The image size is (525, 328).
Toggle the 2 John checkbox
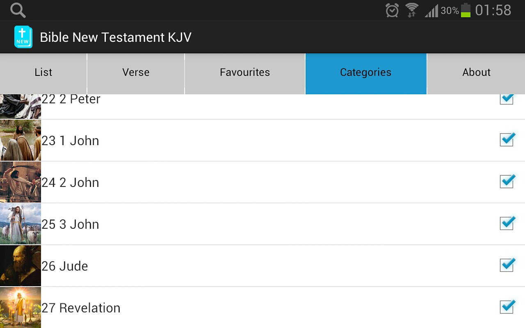click(x=507, y=182)
